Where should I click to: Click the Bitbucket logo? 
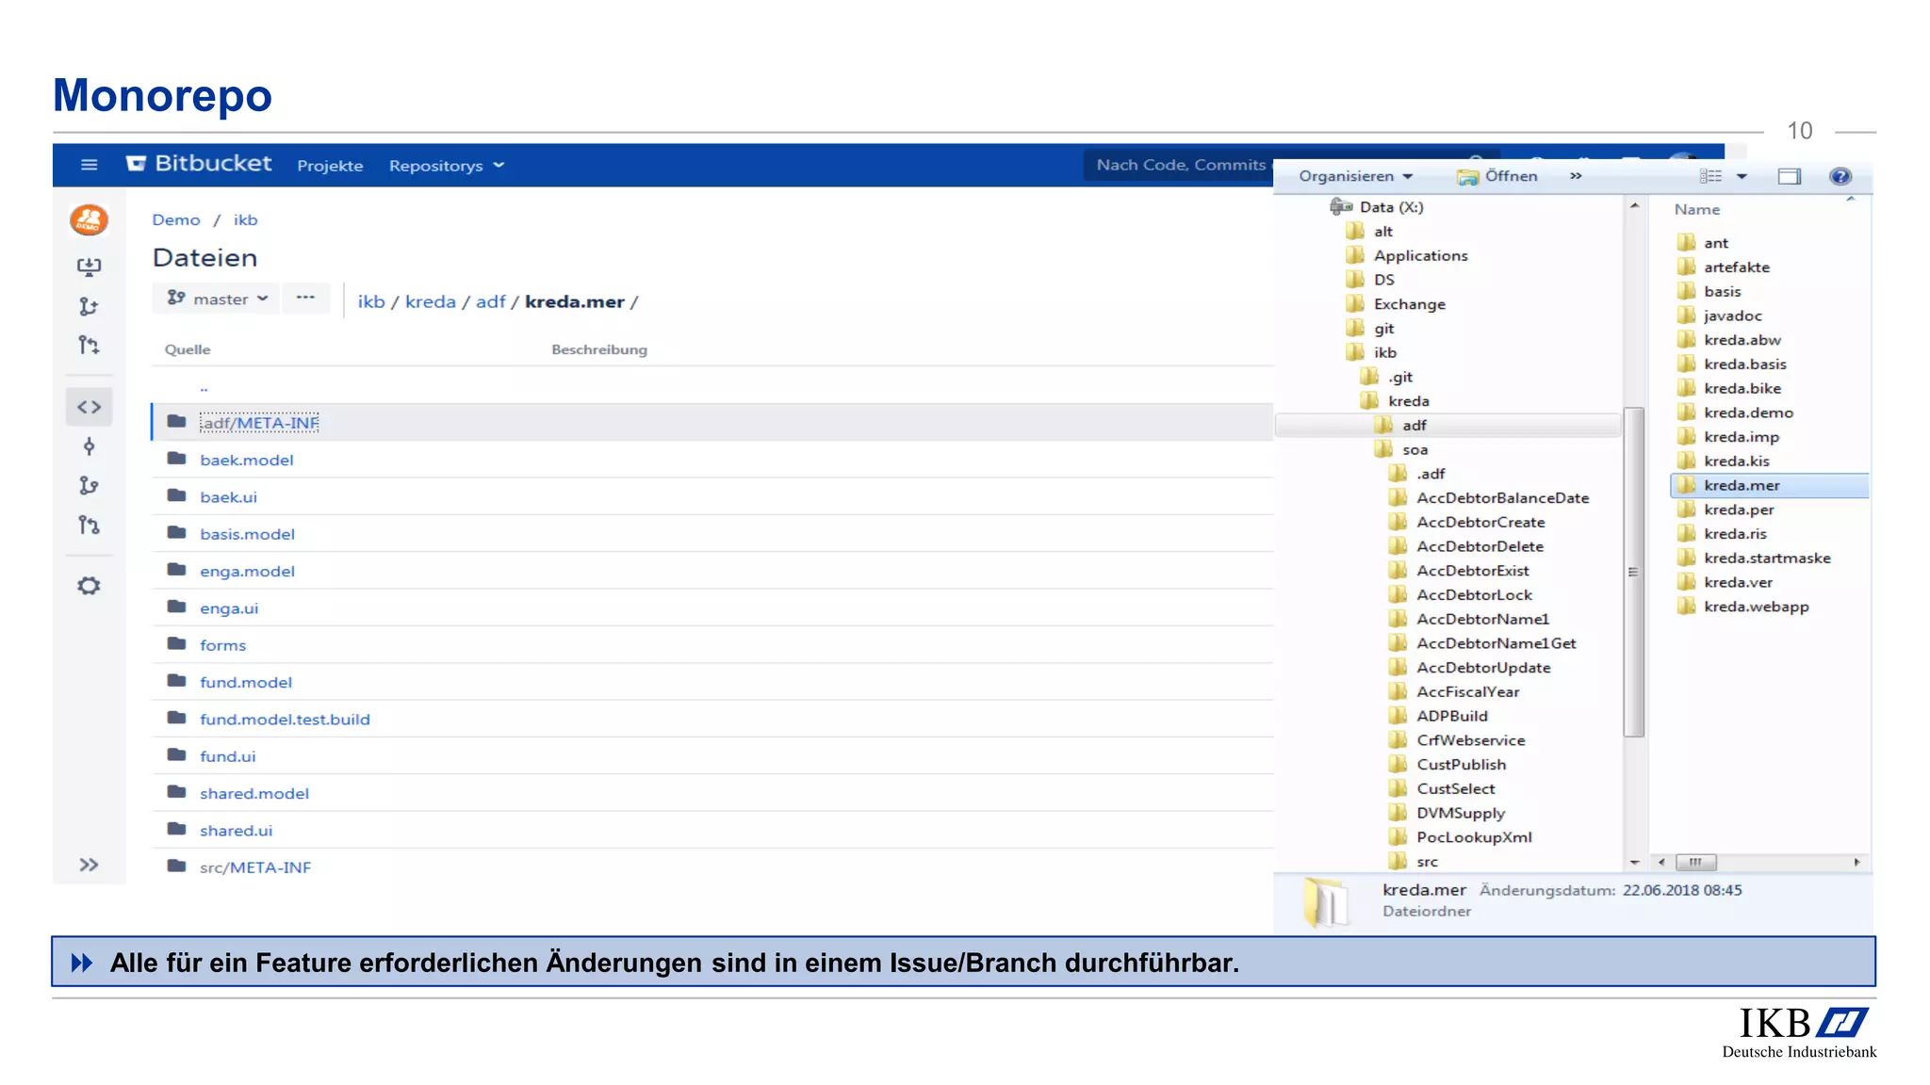(x=199, y=164)
